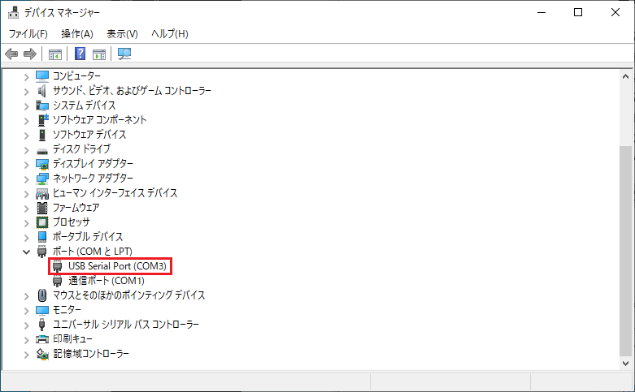Viewport: 635px width, 392px height.
Task: Collapse the ポート (COM と LPT) node
Action: [26, 252]
